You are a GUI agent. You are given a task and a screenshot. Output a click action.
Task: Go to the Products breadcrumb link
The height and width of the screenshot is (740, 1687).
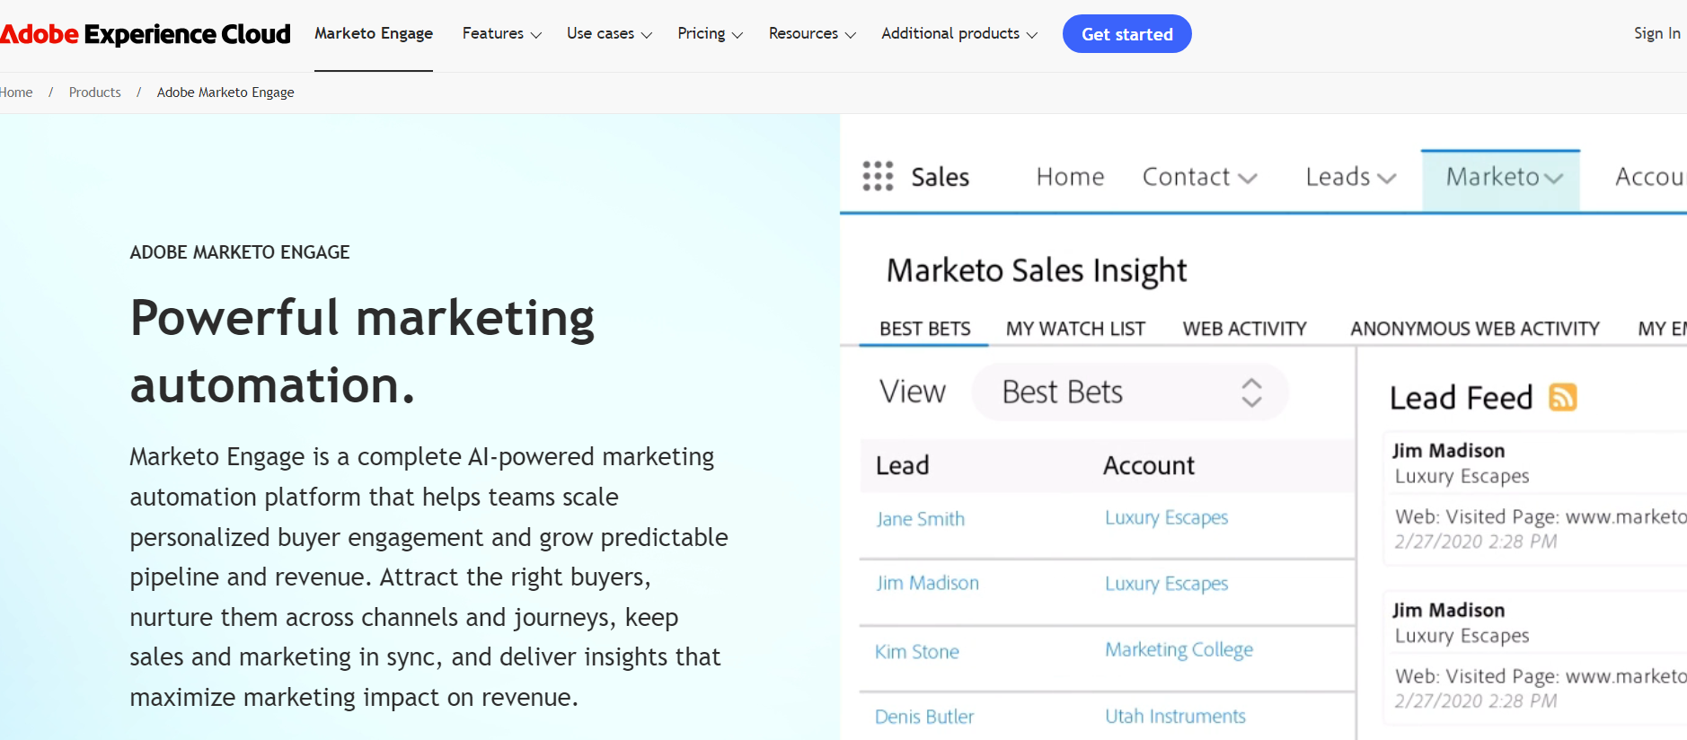(x=94, y=92)
